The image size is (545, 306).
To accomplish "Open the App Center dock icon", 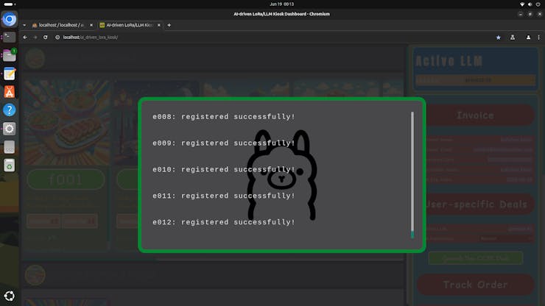I will point(10,92).
